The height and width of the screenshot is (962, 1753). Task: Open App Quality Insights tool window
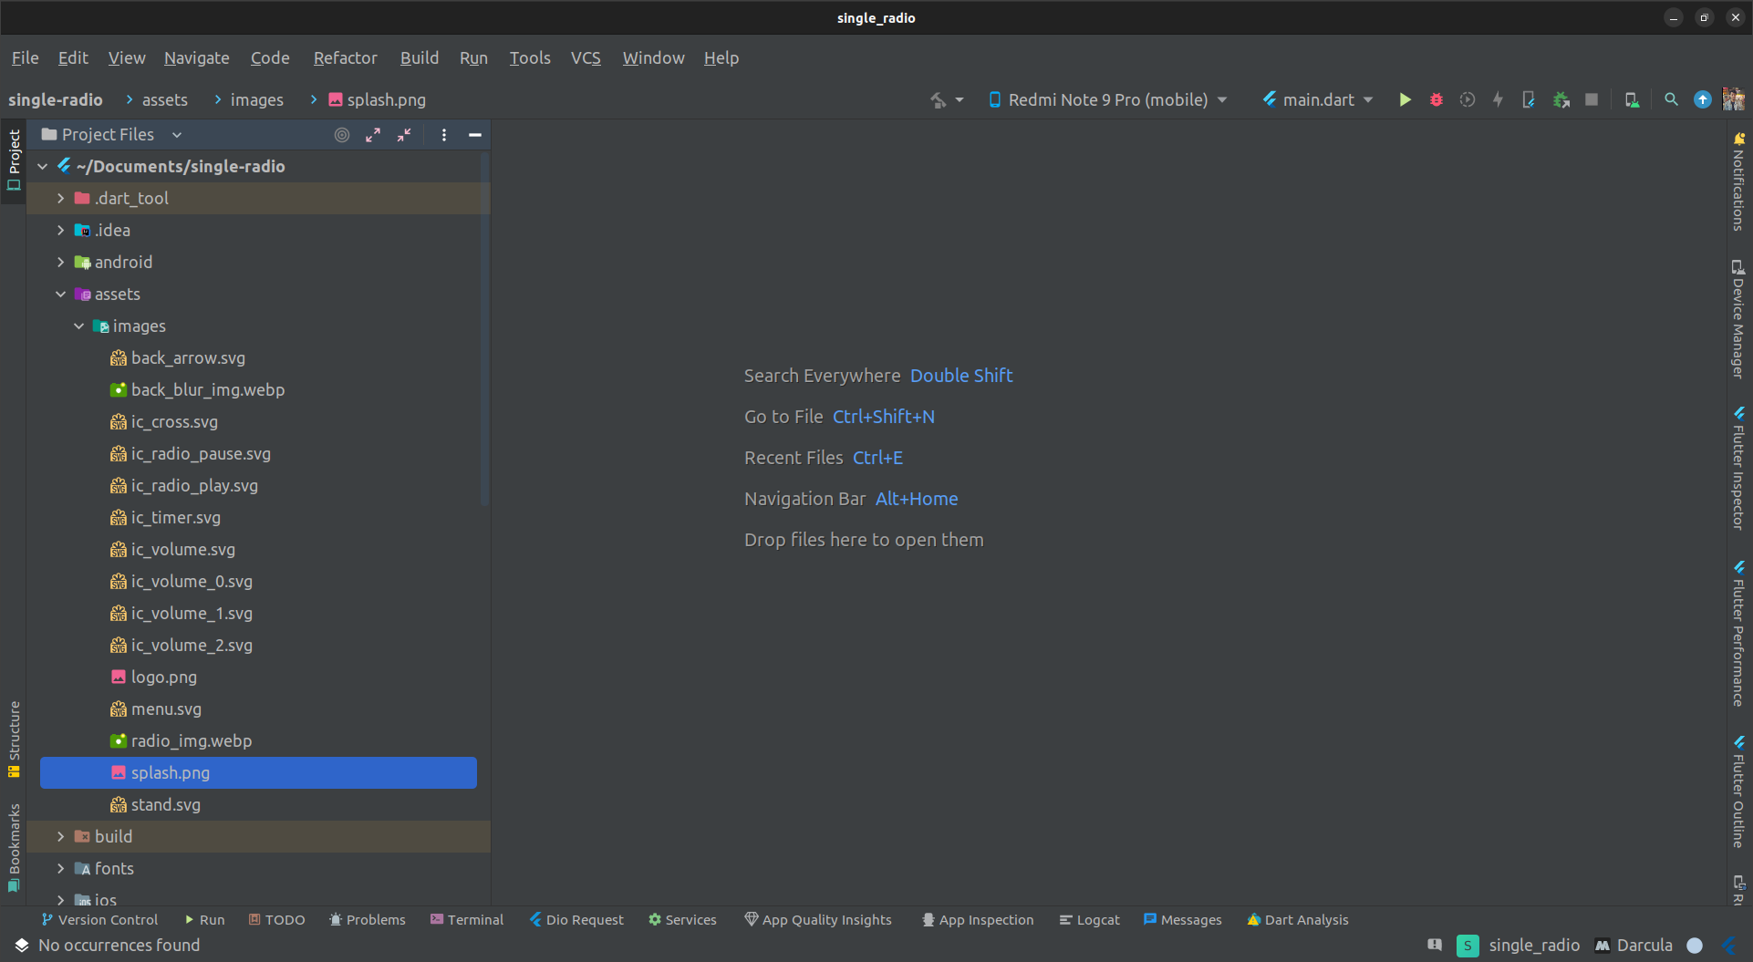click(x=817, y=920)
